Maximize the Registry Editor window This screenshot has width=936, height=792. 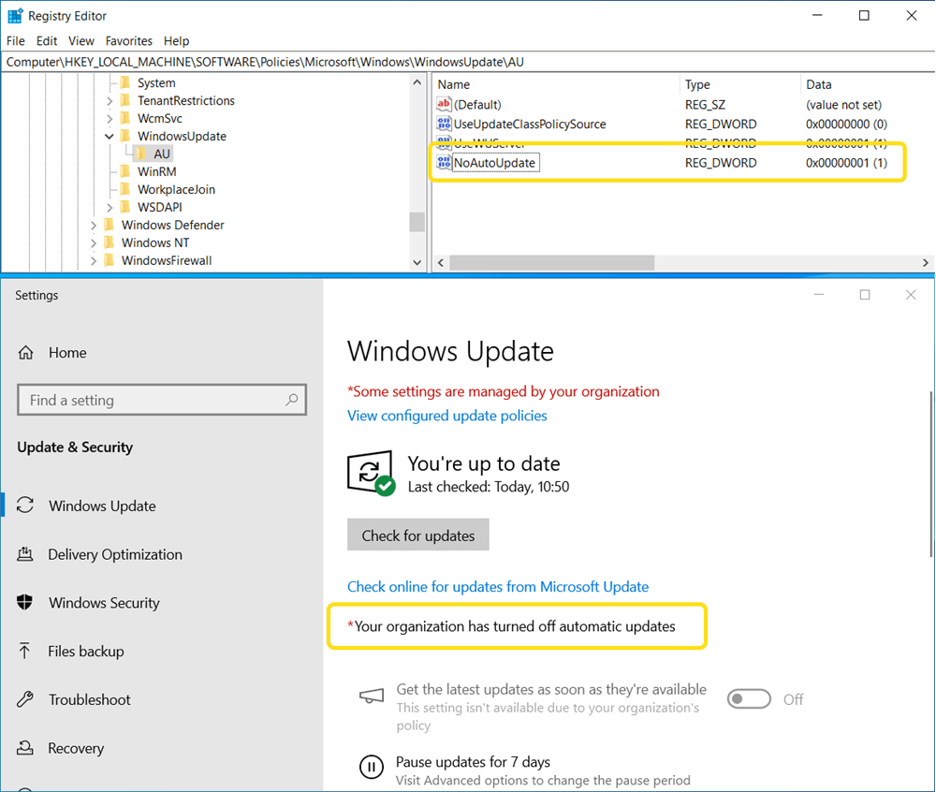tap(864, 16)
